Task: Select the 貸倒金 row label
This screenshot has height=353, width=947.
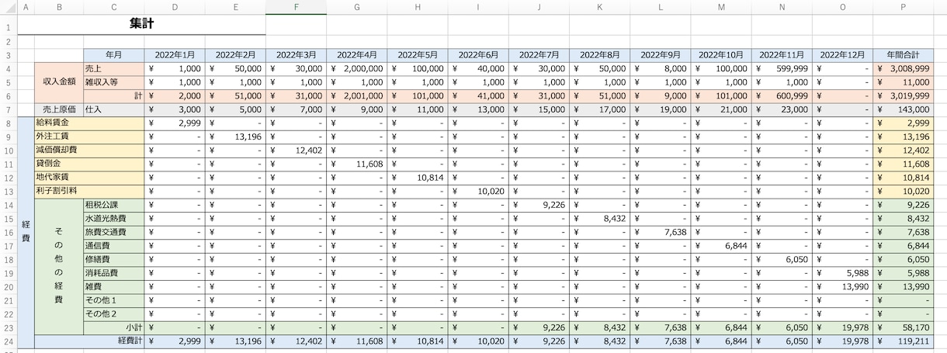Action: click(89, 164)
